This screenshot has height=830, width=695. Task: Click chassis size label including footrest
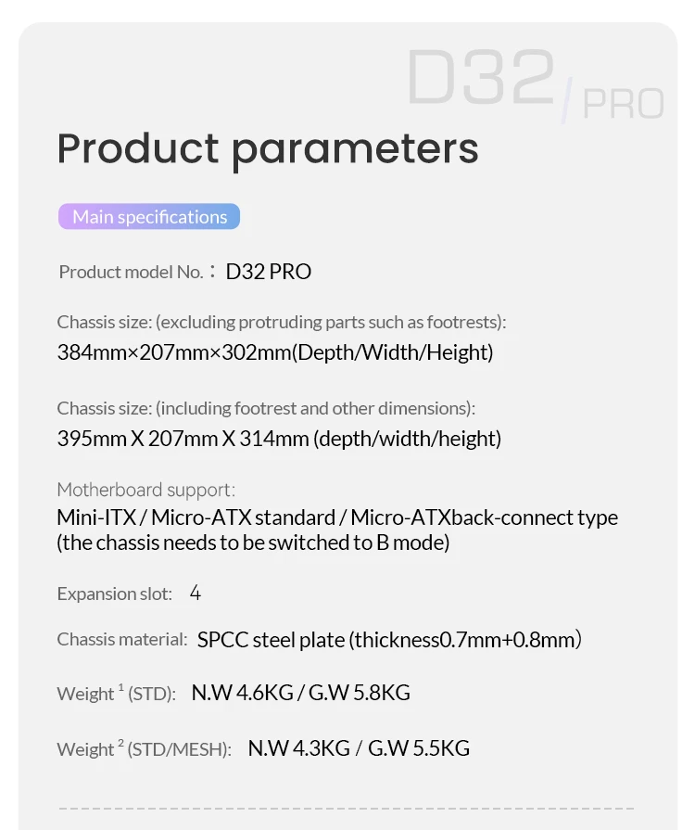click(266, 408)
